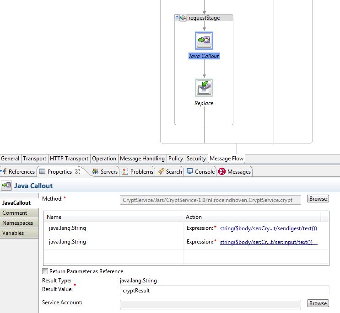
Task: Click the requestStage stage icon
Action: point(183,18)
